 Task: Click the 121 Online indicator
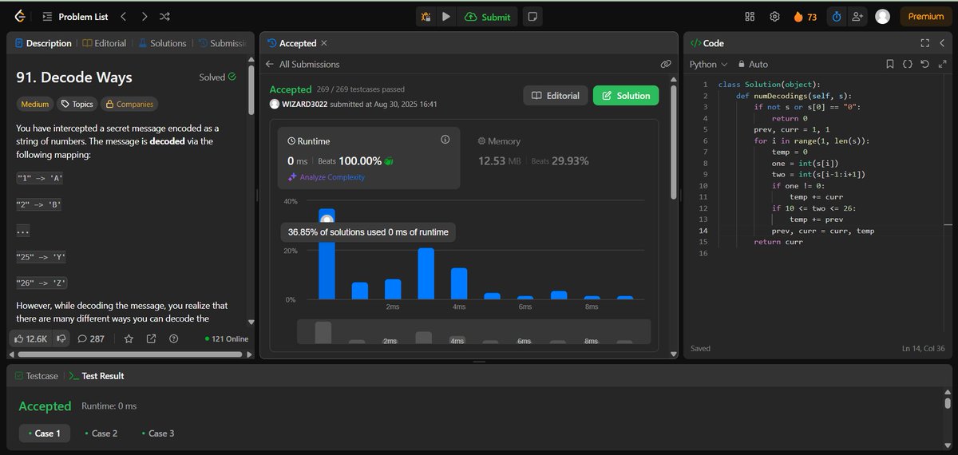(x=227, y=338)
